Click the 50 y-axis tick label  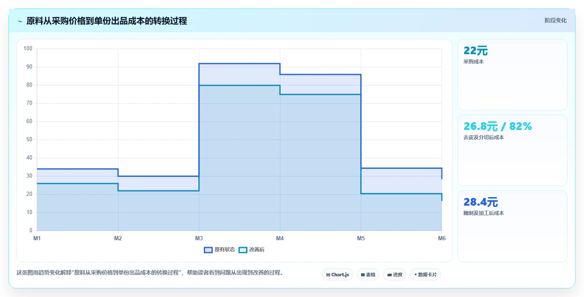(30, 140)
